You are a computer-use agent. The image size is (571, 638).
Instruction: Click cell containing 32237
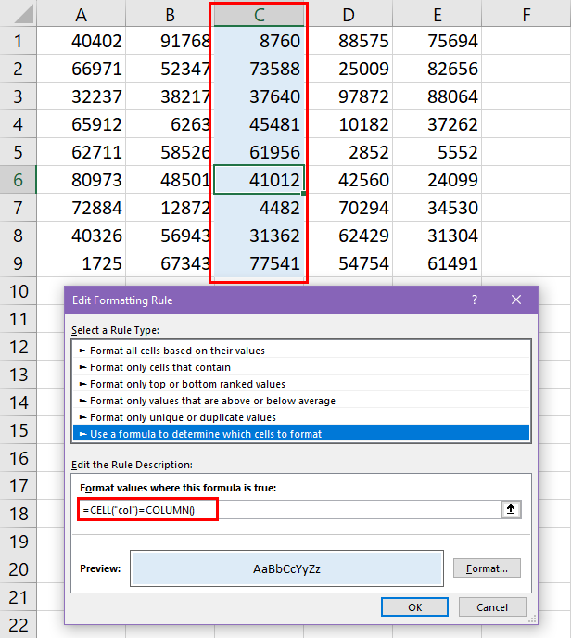[82, 96]
